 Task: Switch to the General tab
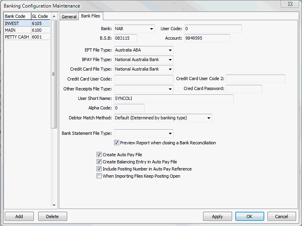point(69,17)
